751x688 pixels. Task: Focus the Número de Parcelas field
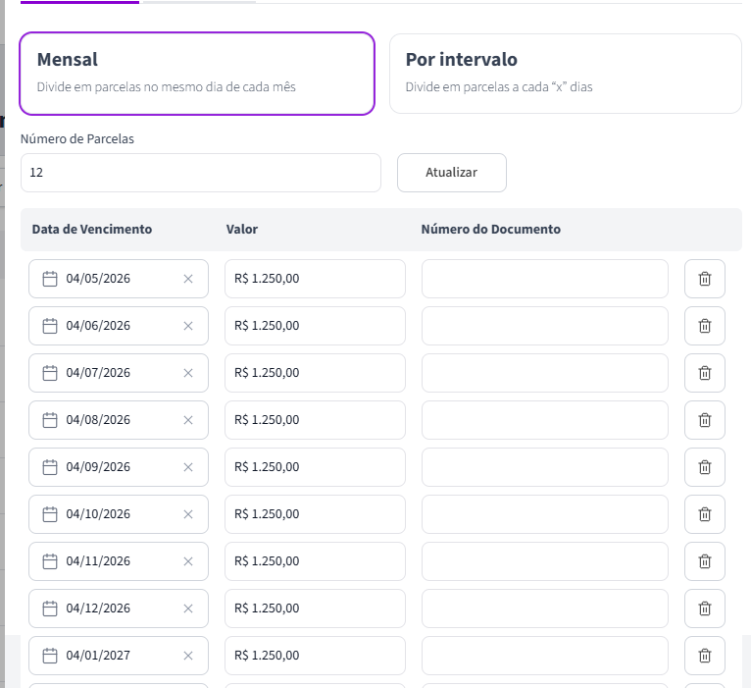point(201,173)
